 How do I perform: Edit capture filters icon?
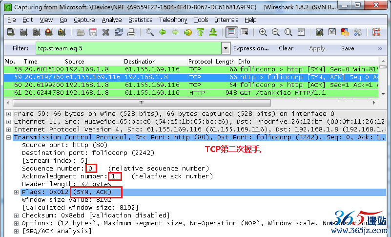click(x=319, y=32)
